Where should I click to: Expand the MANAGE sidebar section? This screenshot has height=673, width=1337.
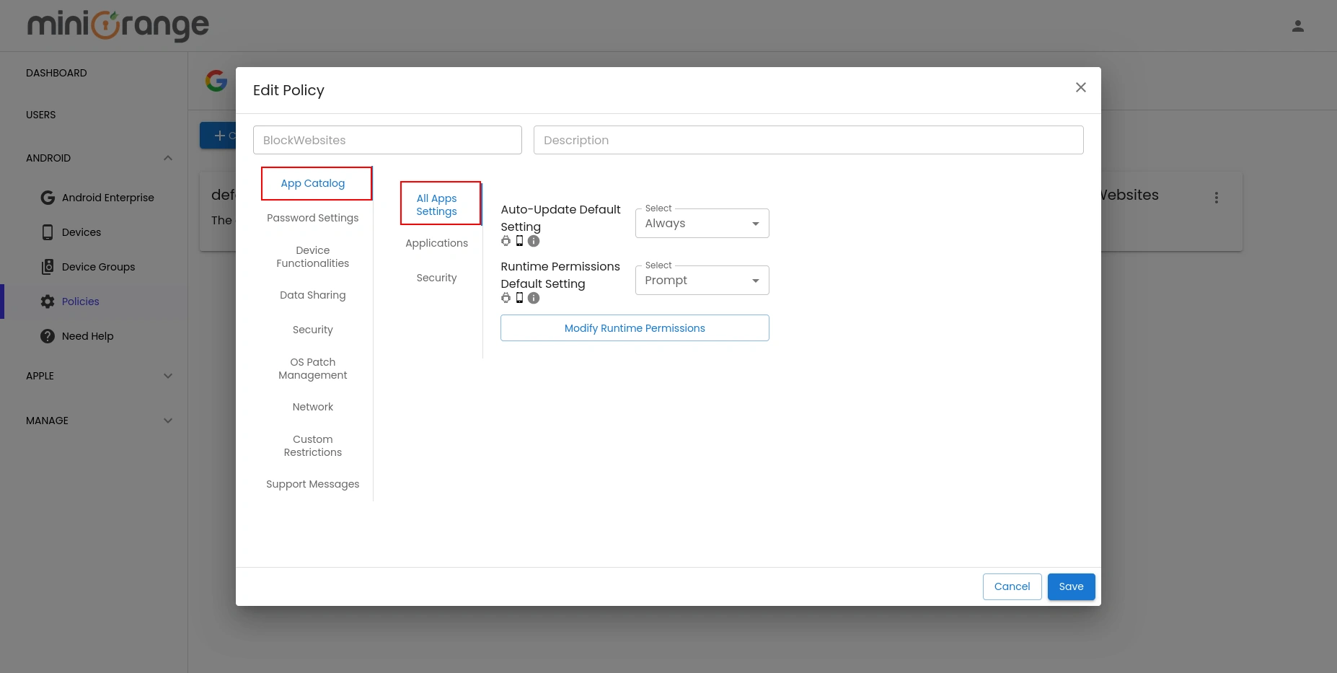point(167,421)
